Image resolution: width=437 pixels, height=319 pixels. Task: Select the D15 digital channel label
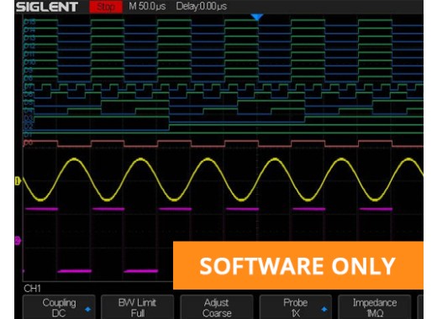point(29,22)
